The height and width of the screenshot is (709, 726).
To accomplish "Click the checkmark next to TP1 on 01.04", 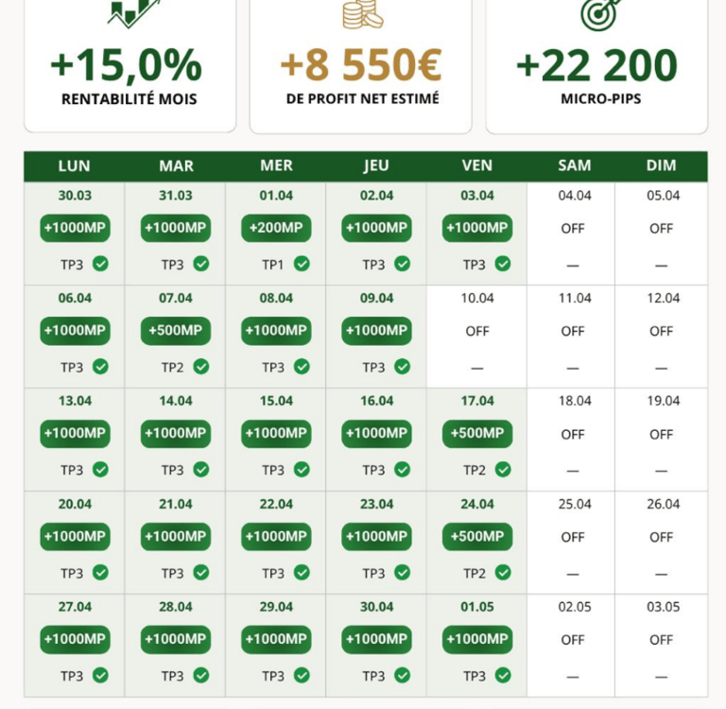I will (x=302, y=264).
